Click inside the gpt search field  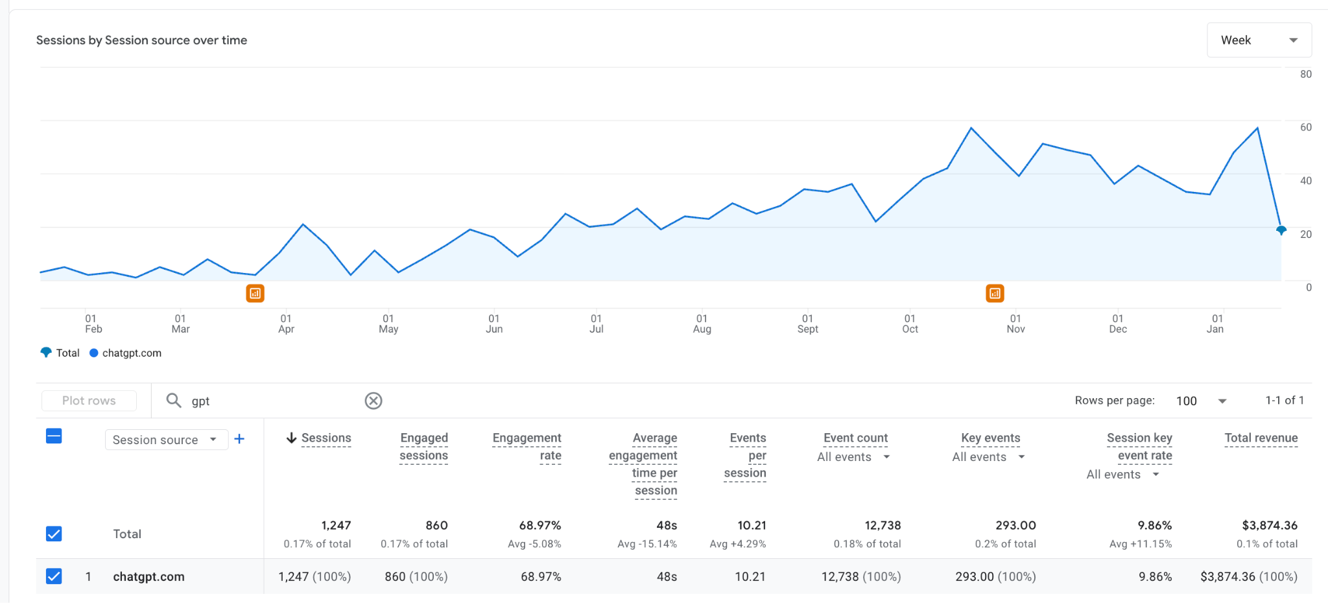pyautogui.click(x=259, y=400)
